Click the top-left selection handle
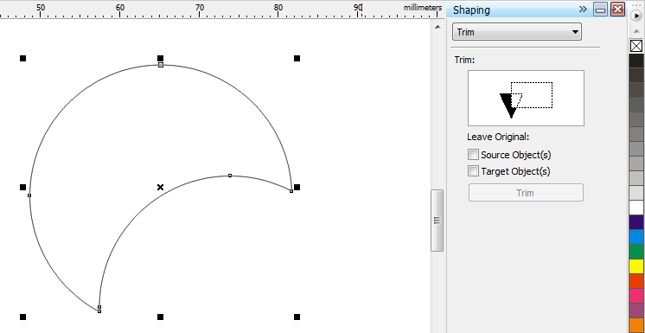Viewport: 645px width, 333px height. 22,59
